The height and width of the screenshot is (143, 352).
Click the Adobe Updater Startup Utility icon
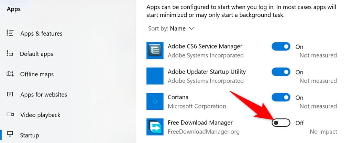[x=155, y=76]
